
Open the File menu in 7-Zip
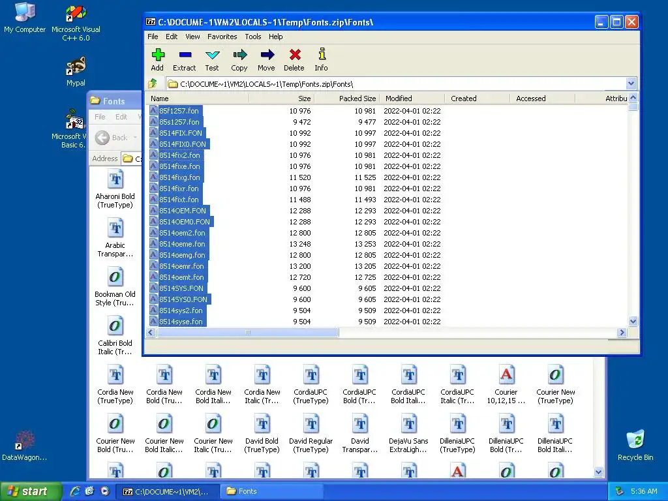click(153, 37)
